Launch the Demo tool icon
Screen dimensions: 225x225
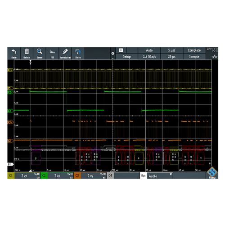tap(78, 54)
